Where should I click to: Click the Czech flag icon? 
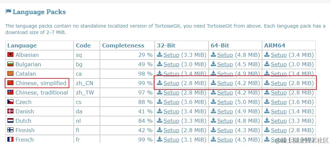coord(10,102)
